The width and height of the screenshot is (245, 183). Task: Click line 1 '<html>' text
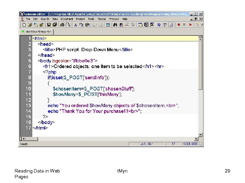coord(39,38)
